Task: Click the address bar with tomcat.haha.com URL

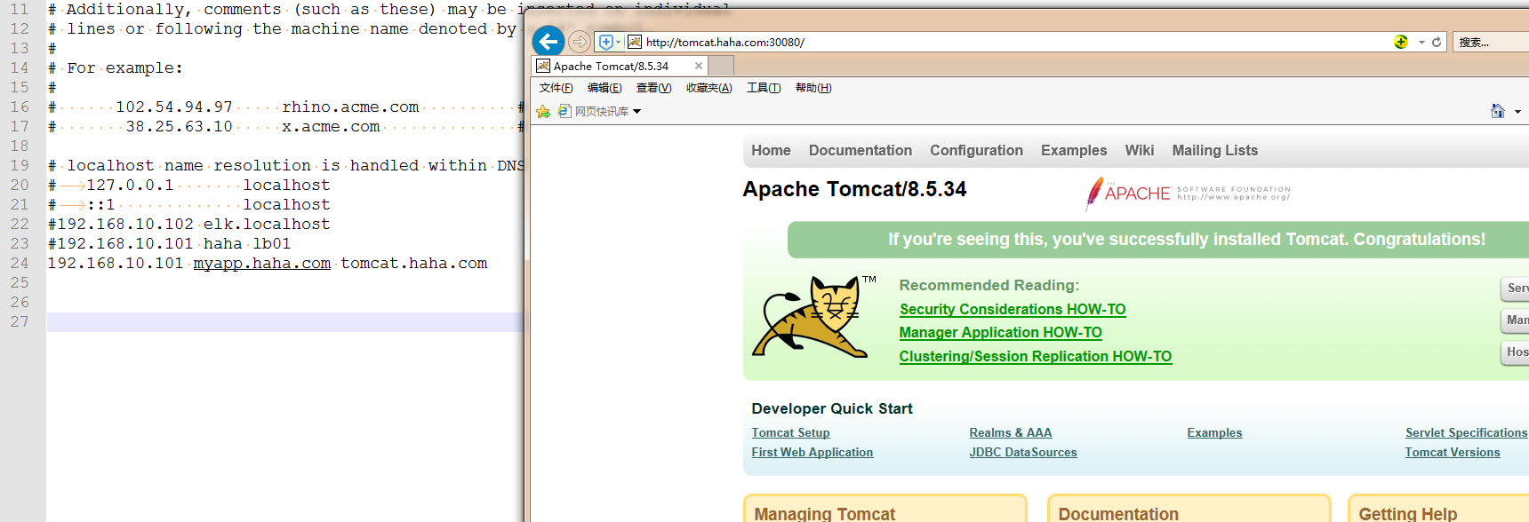Action: click(x=1013, y=42)
